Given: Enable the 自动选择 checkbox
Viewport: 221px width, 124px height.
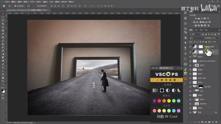Looking at the screenshot, I should tap(15, 6).
